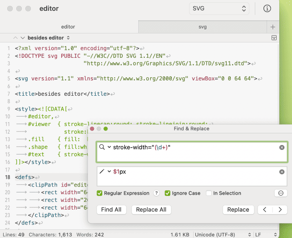Click the DOCTYPE declaration on line 2
The width and height of the screenshot is (292, 238).
[90, 56]
